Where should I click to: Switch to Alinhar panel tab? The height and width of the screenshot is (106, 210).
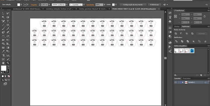pos(177,27)
